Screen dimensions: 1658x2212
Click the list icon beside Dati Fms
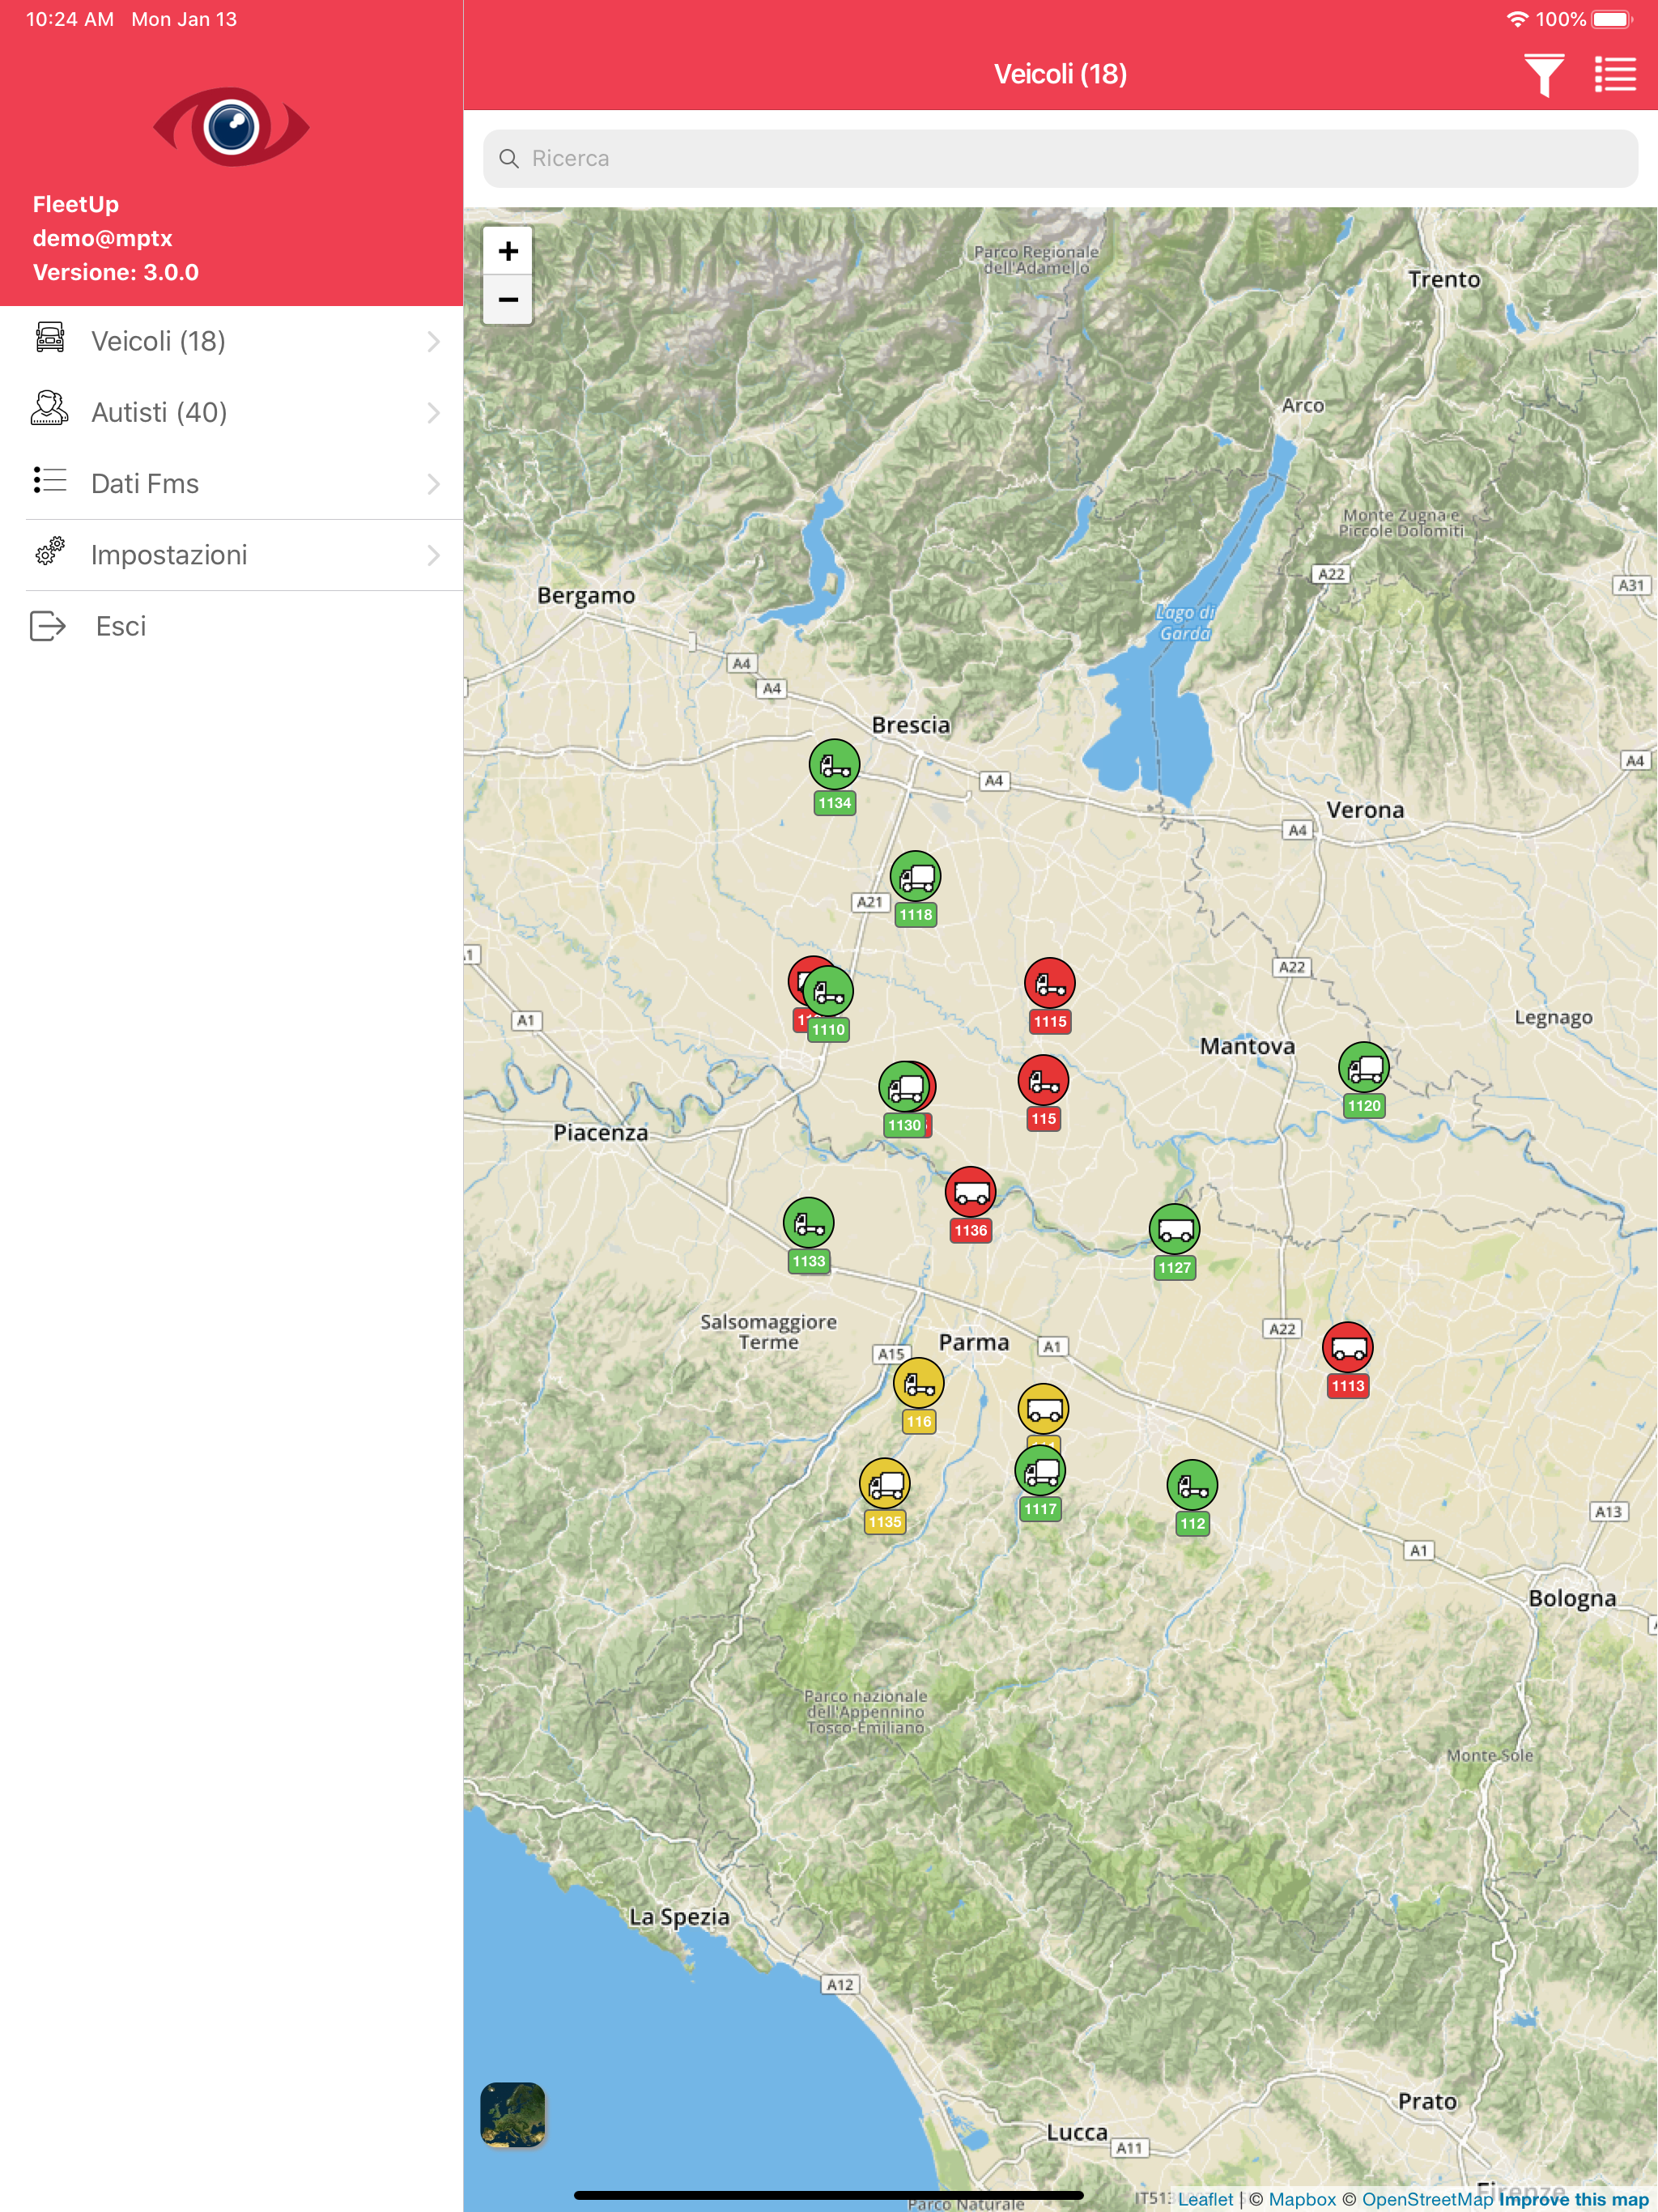tap(50, 480)
